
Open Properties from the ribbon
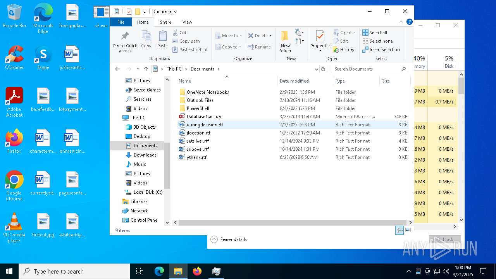pyautogui.click(x=320, y=40)
